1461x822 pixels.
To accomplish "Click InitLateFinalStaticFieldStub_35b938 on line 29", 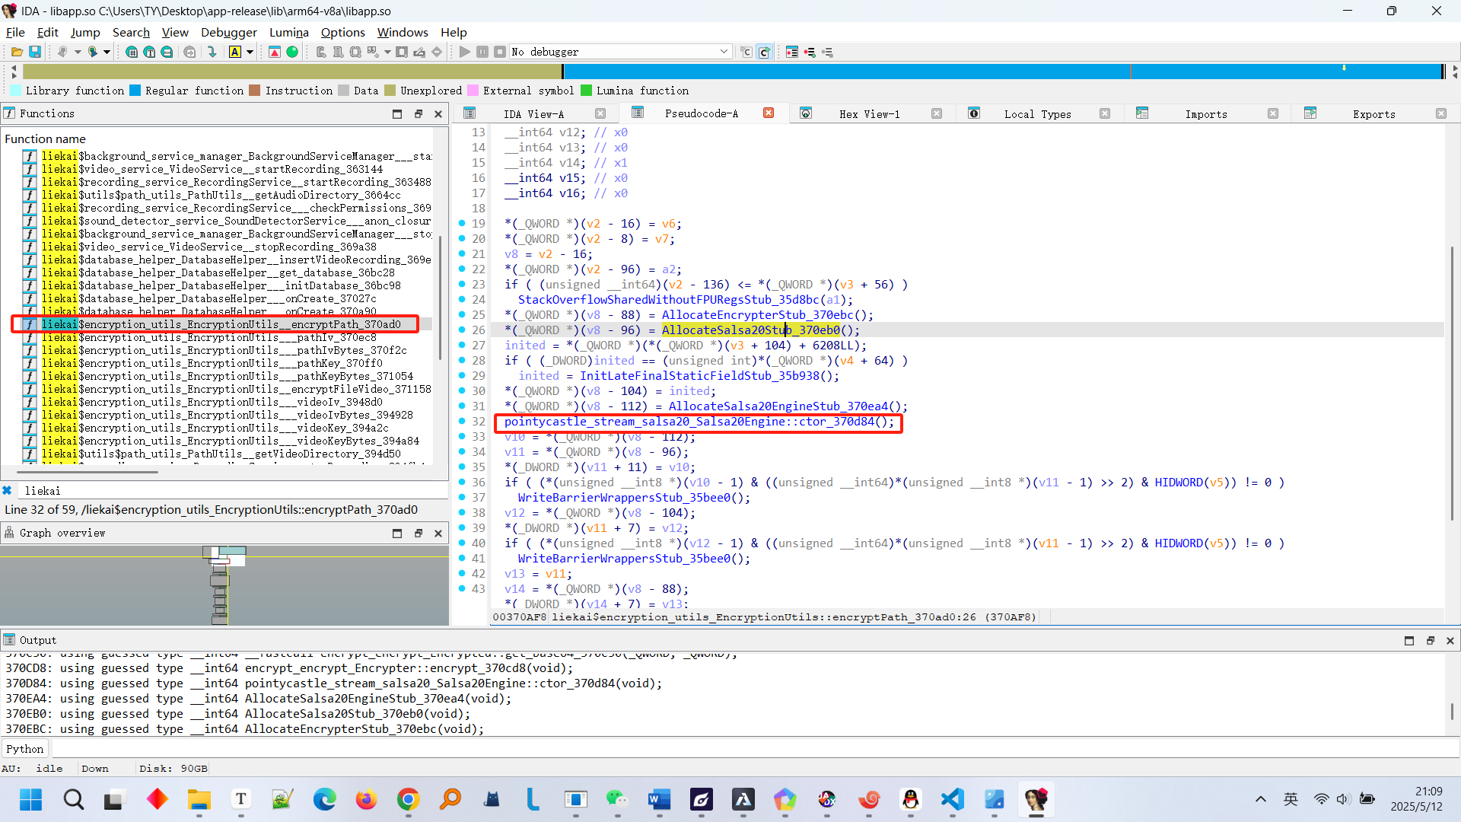I will [x=699, y=376].
